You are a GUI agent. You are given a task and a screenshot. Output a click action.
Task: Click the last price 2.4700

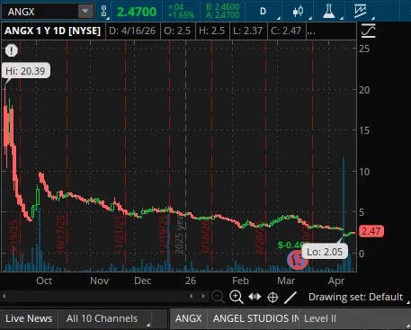pos(137,12)
